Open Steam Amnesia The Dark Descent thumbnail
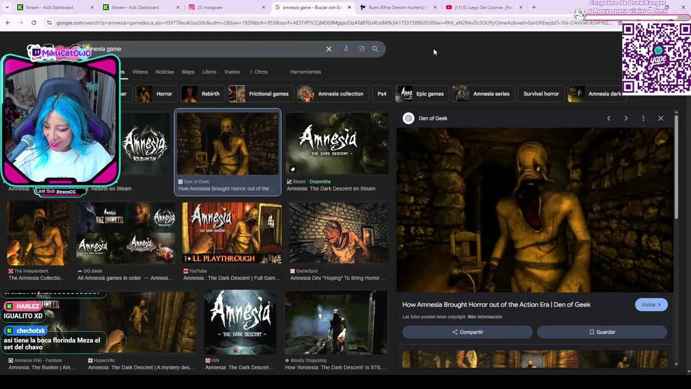Viewport: 691px width, 389px height. click(337, 144)
